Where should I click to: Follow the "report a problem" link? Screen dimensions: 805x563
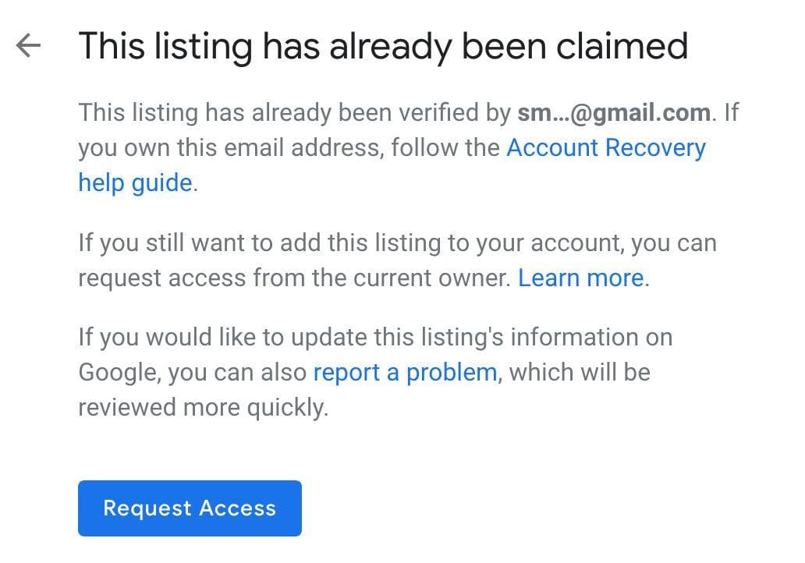tap(404, 373)
